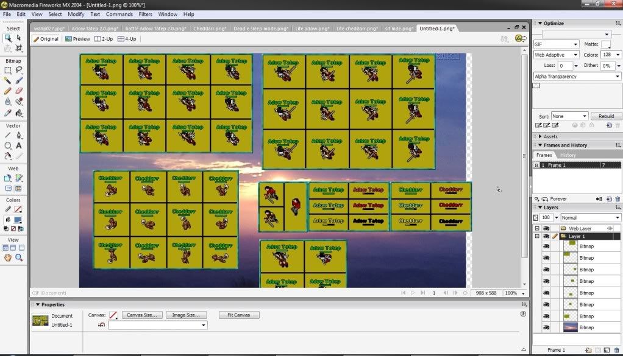The image size is (623, 356).
Task: Switch to the History tab
Action: point(568,155)
